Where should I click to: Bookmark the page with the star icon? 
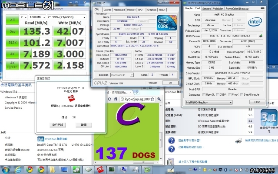tap(152, 99)
